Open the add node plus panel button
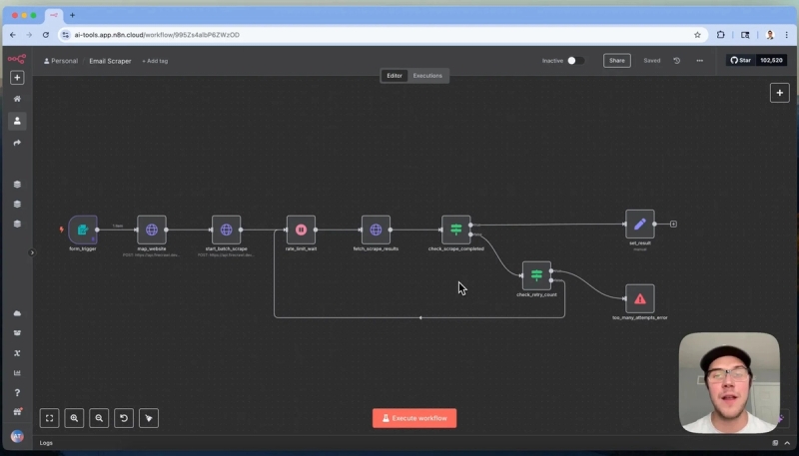 point(780,93)
